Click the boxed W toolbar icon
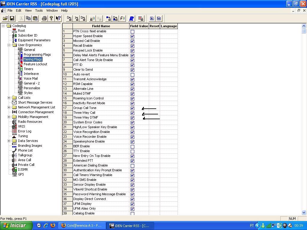 [x=159, y=19]
